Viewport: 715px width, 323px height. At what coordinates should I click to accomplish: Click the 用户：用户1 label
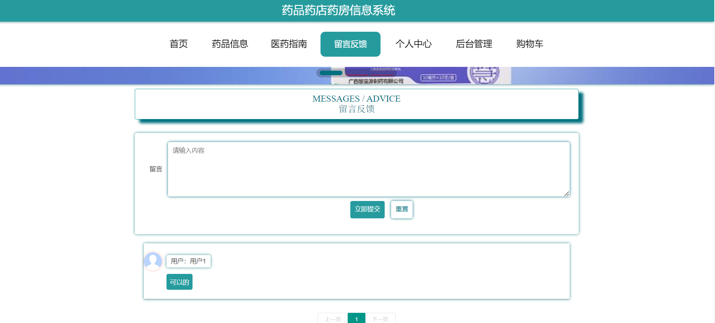[x=188, y=261]
